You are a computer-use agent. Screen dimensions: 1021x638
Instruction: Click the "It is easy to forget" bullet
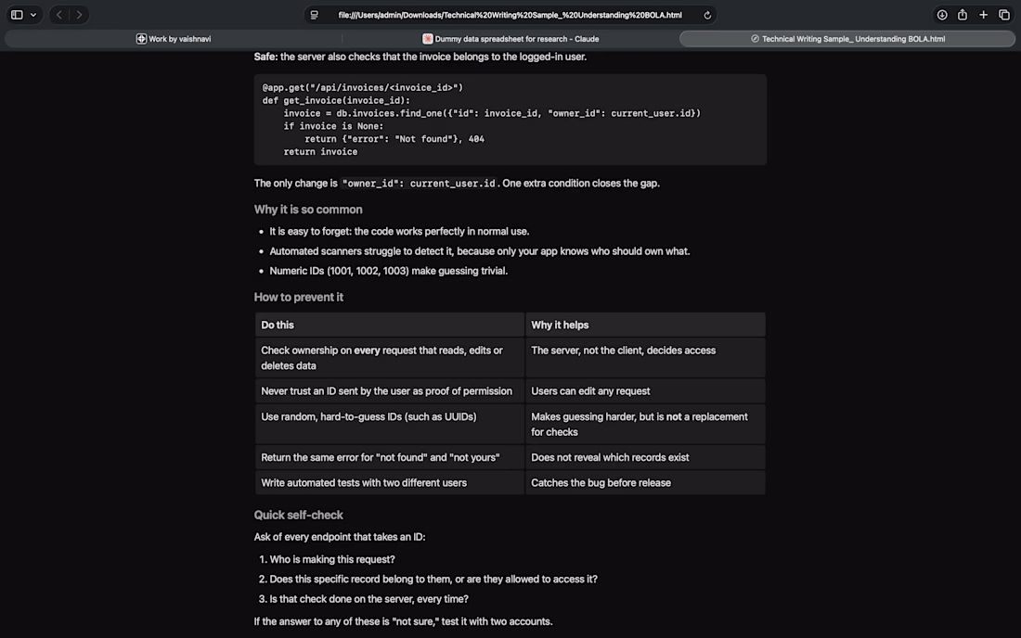coord(399,232)
